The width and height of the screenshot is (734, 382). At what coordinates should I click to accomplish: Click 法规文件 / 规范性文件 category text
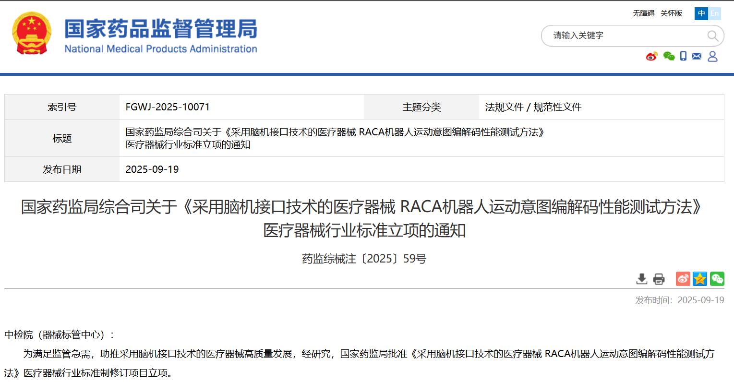pyautogui.click(x=533, y=107)
